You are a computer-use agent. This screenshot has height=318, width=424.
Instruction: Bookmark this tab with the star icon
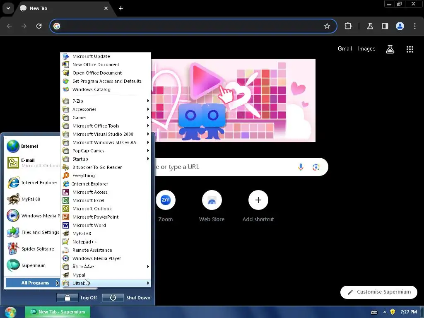(x=327, y=26)
